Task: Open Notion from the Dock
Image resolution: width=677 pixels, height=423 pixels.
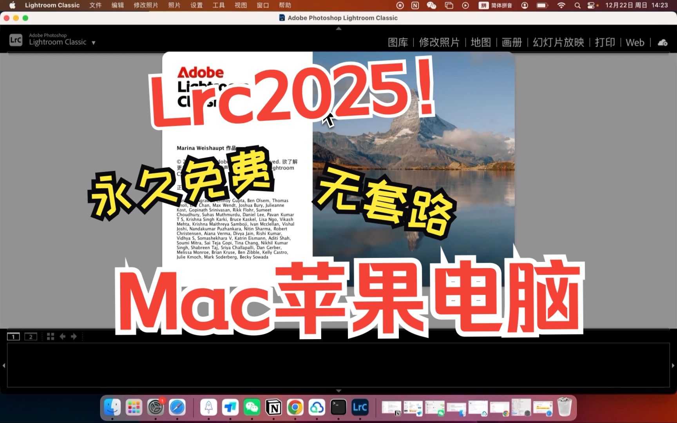Action: click(x=273, y=407)
